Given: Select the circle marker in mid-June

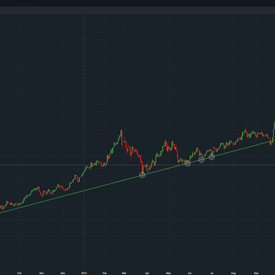Looking at the screenshot, I should [201, 160].
